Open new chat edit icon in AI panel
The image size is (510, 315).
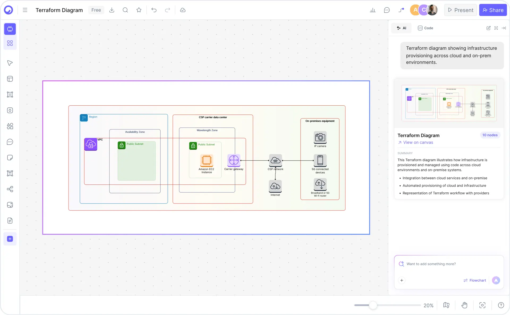click(x=488, y=28)
